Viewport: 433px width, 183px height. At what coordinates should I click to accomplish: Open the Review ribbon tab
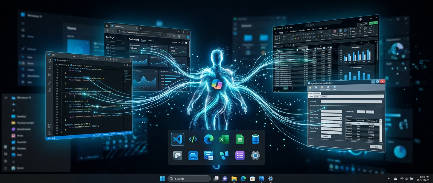pos(314,29)
